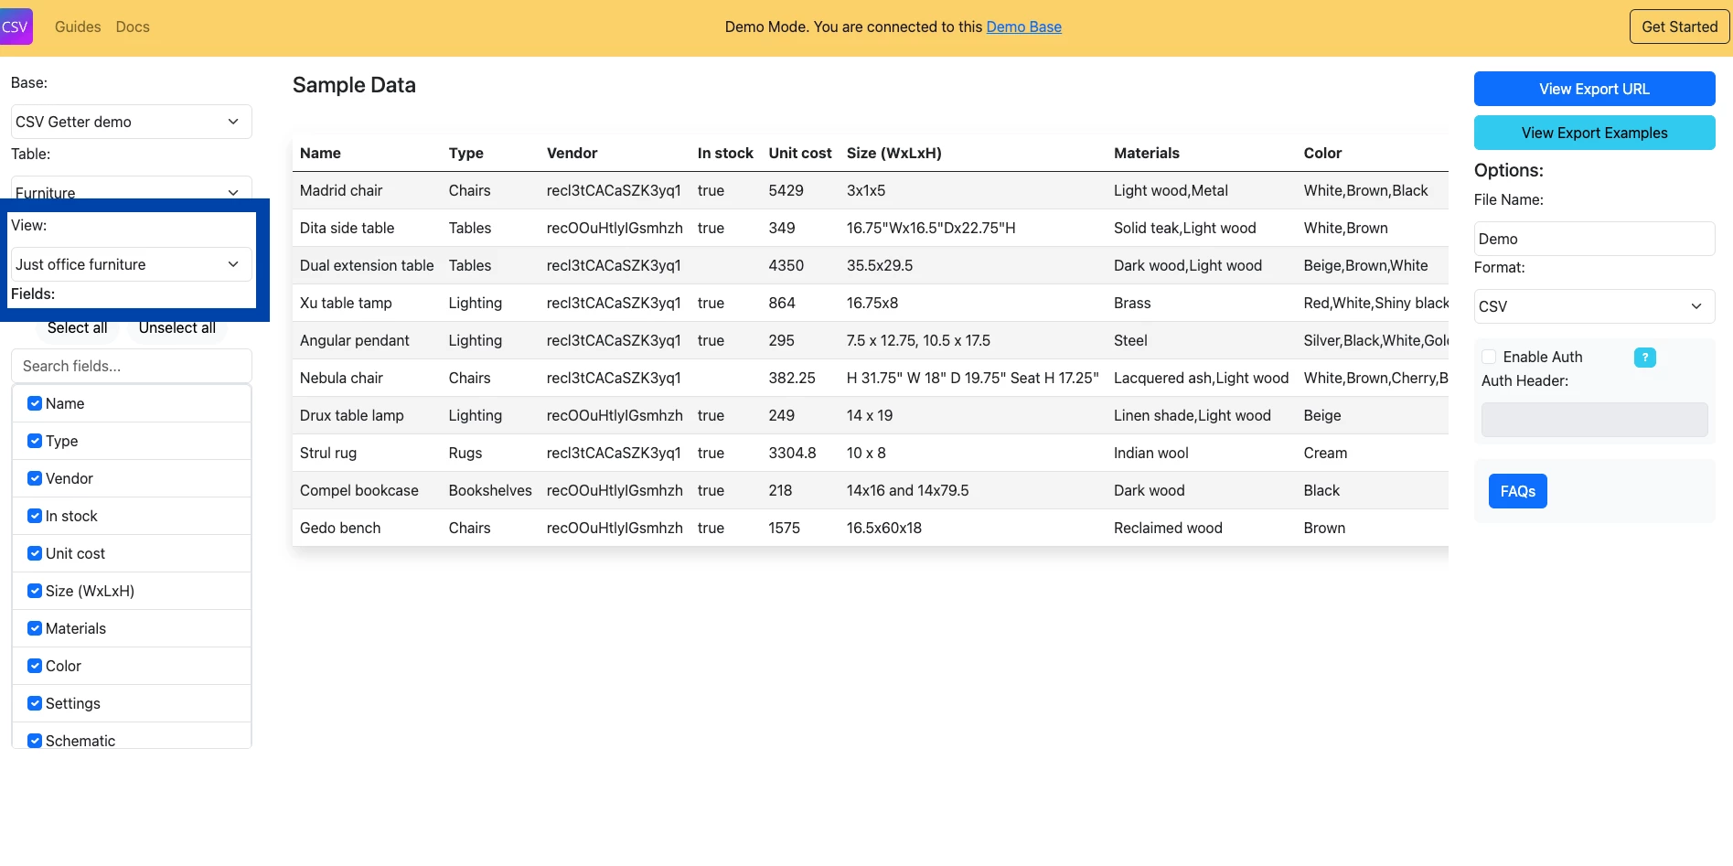Check the Enable Auth checkbox
Image resolution: width=1733 pixels, height=866 pixels.
(x=1489, y=357)
